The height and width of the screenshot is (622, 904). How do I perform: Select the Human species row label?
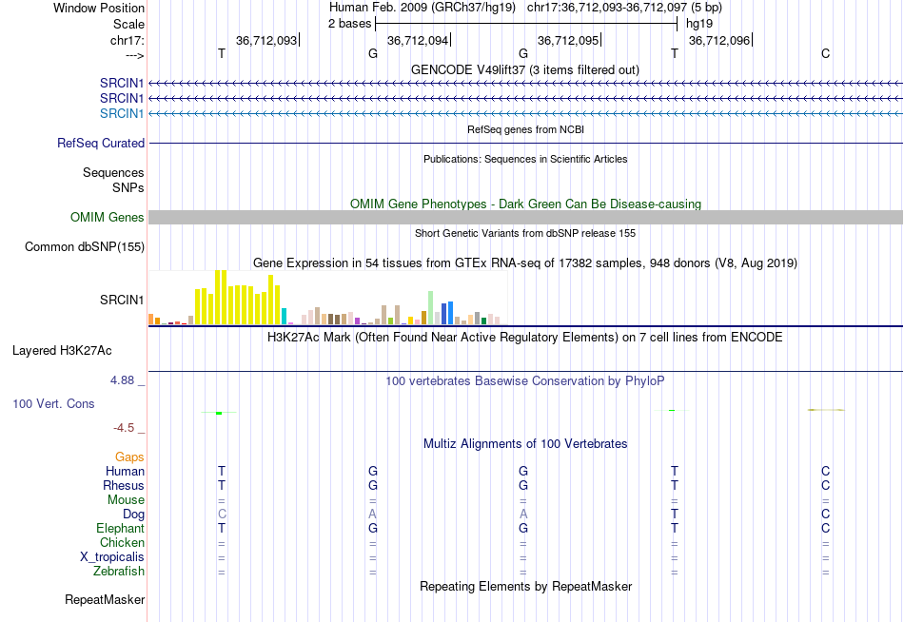pos(125,472)
